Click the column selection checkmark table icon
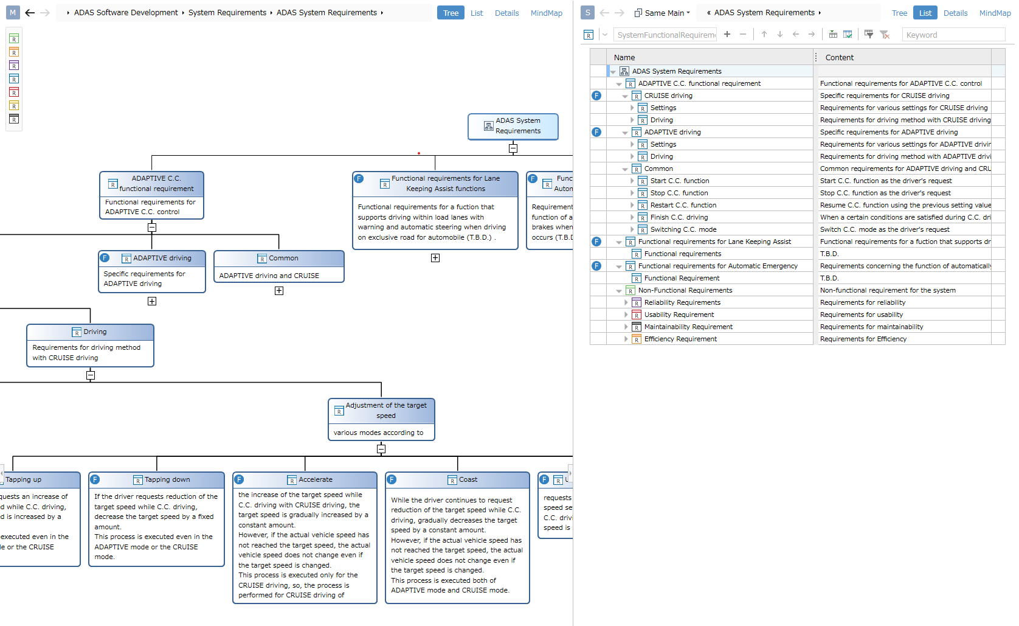The image size is (1019, 626). point(848,34)
